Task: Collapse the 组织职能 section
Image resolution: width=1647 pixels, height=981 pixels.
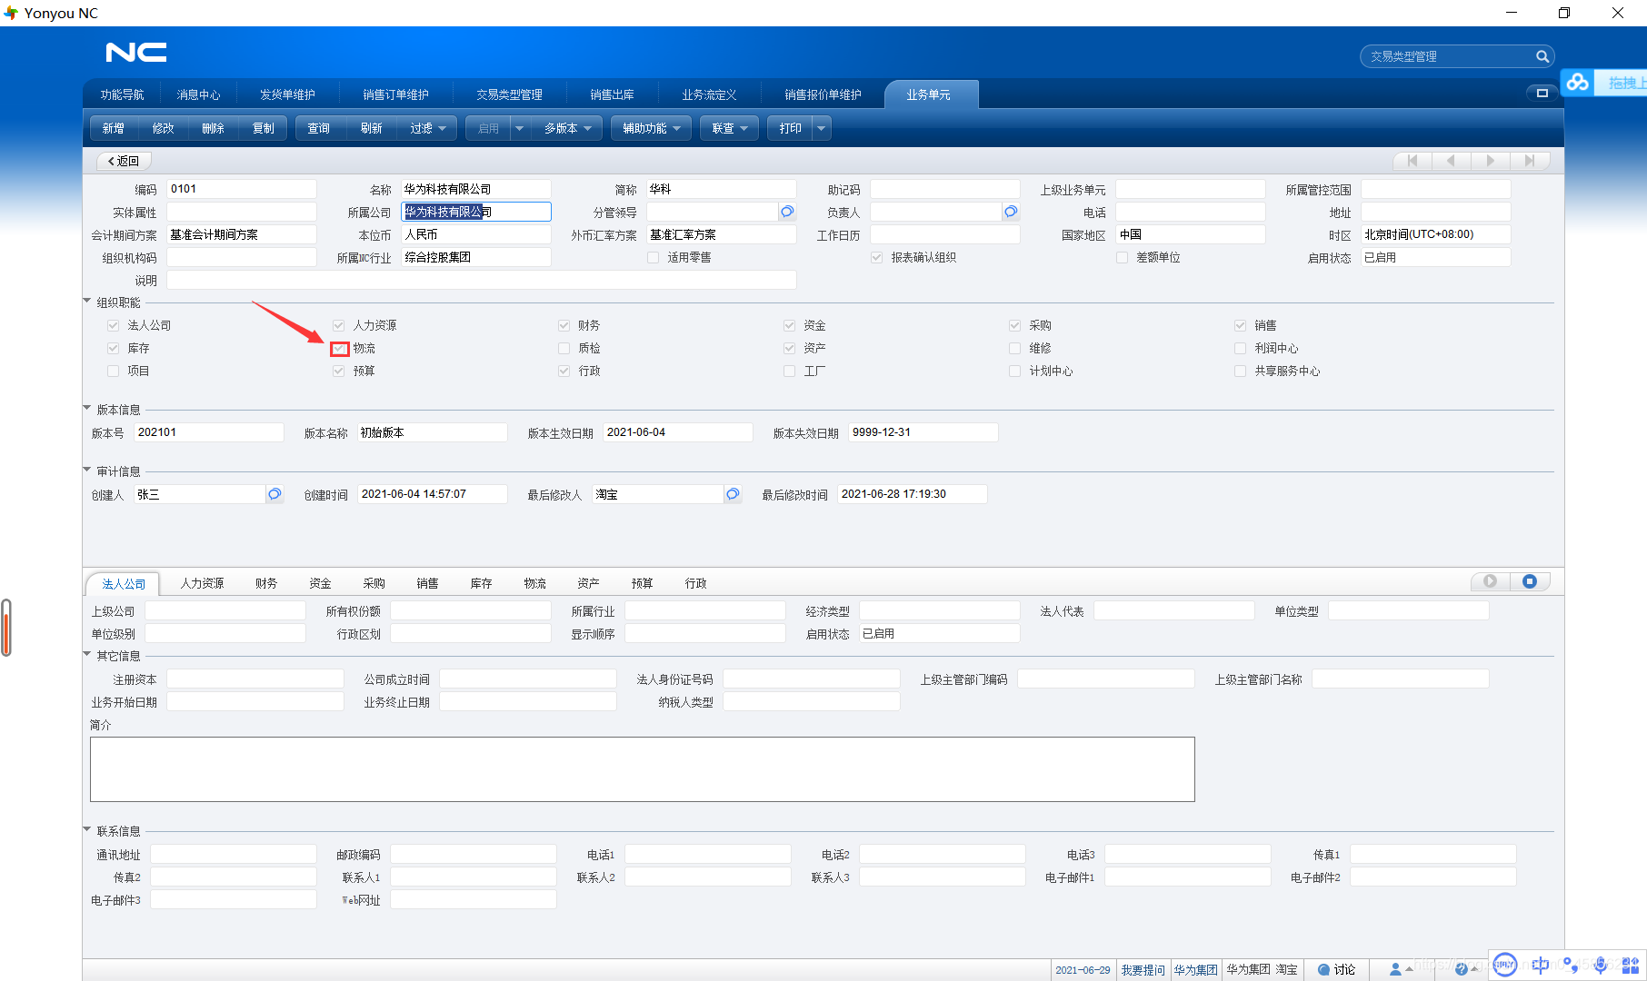Action: tap(87, 301)
